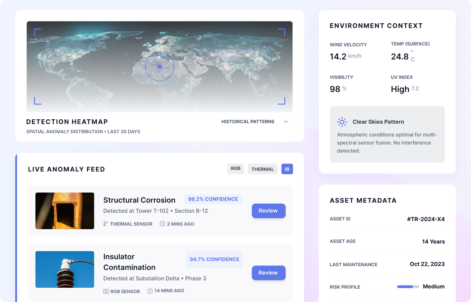Click the asset ID #TR-2024-X4
Screen dimensions: 471x302
pyautogui.click(x=425, y=219)
